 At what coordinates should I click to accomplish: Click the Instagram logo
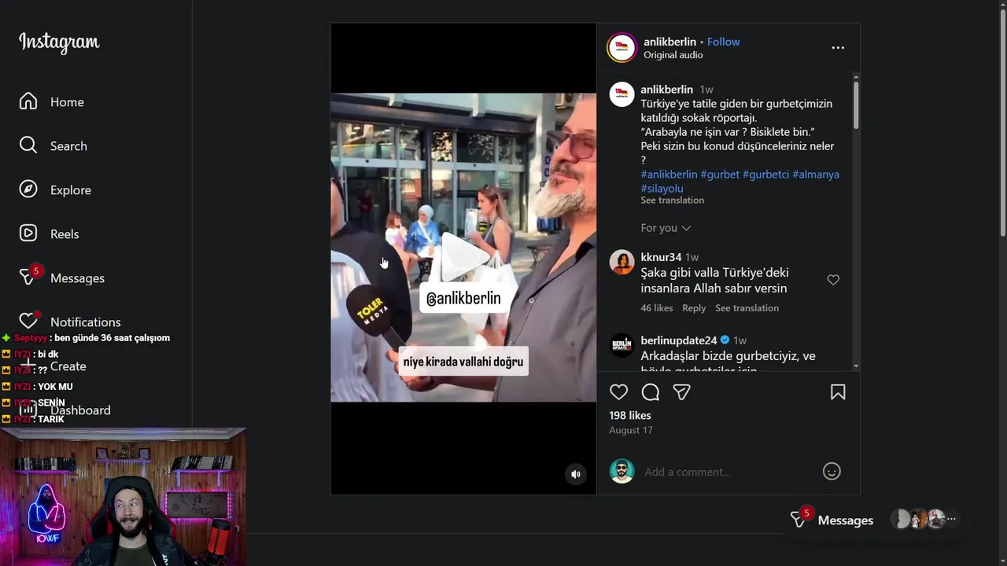[59, 42]
